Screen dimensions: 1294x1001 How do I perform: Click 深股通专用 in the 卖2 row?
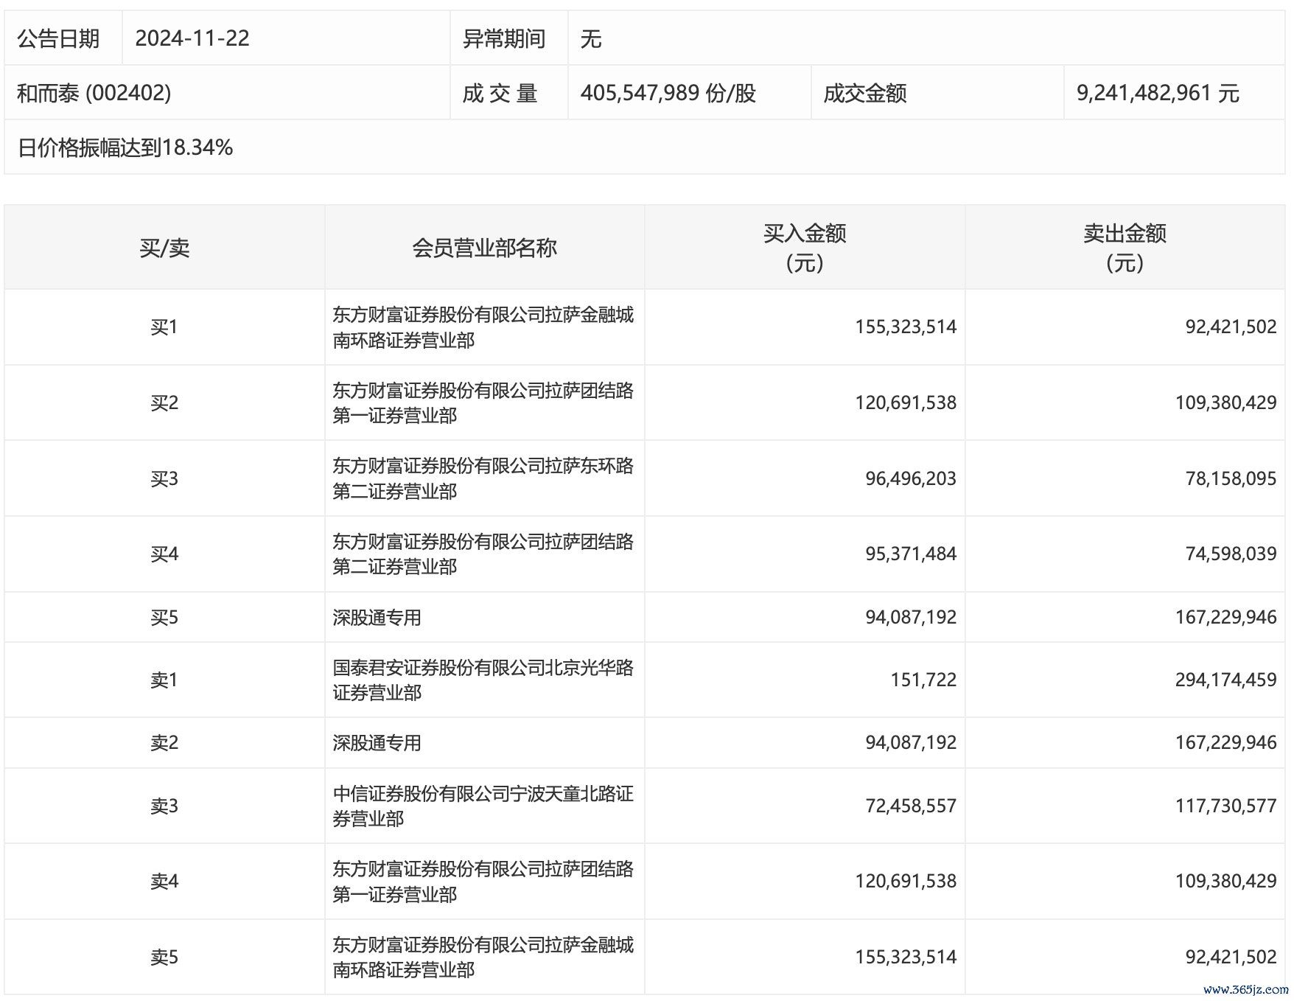click(x=377, y=742)
